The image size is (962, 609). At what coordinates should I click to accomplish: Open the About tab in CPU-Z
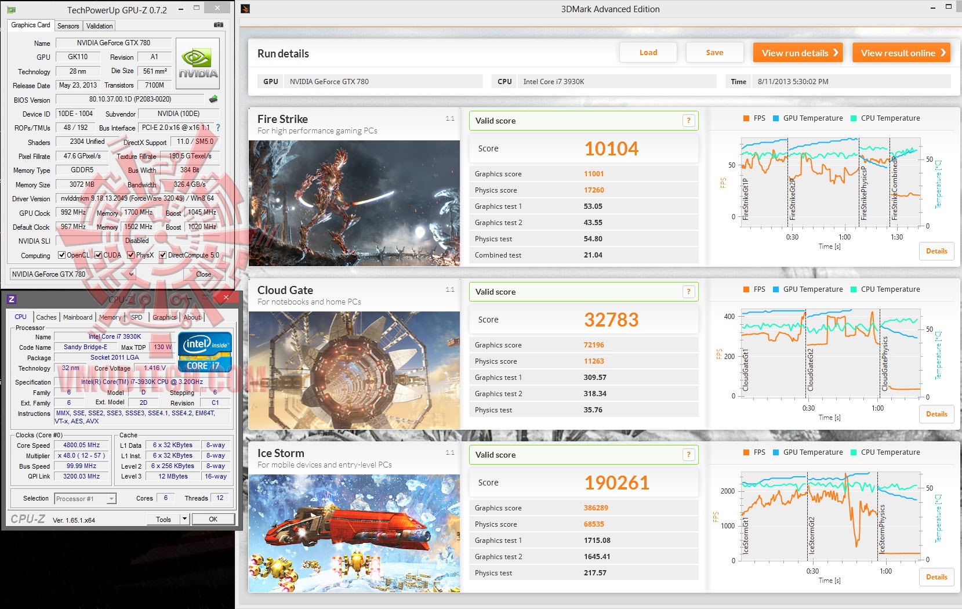(x=192, y=317)
